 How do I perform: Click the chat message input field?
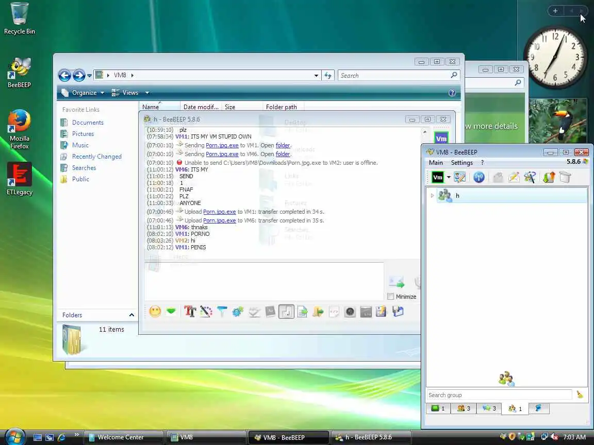point(264,281)
